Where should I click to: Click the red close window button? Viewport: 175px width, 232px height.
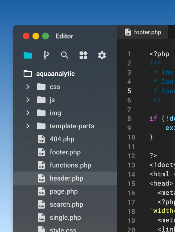pyautogui.click(x=26, y=36)
